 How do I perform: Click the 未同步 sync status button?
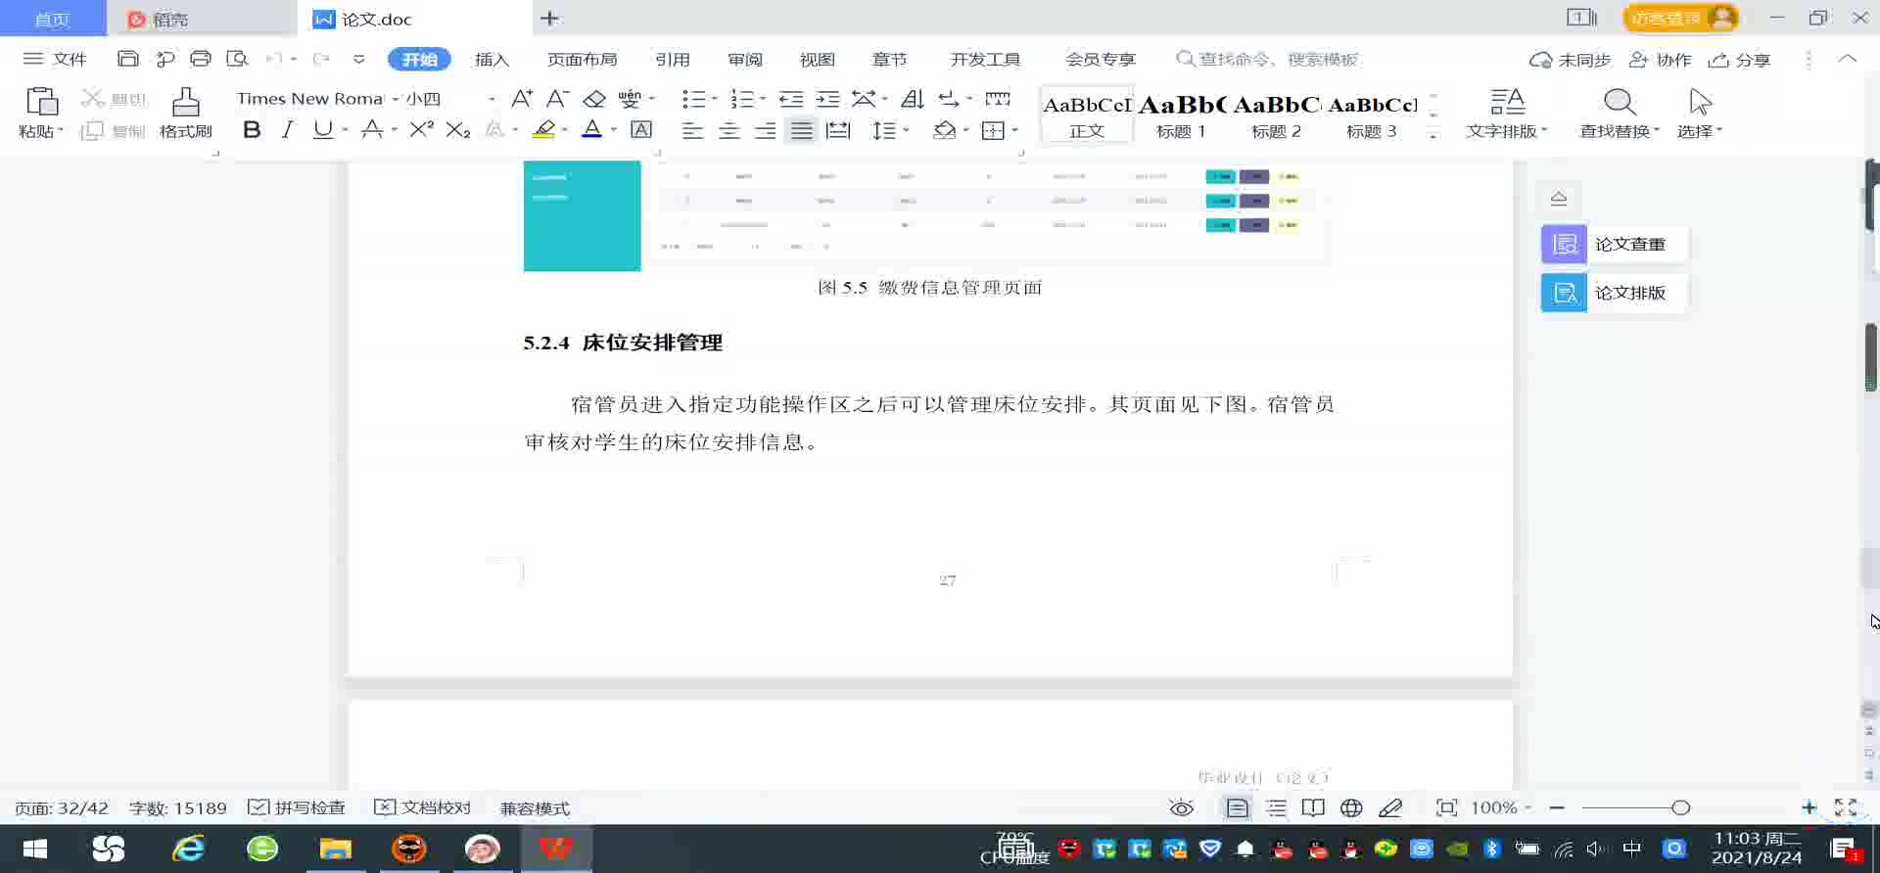1571,60
